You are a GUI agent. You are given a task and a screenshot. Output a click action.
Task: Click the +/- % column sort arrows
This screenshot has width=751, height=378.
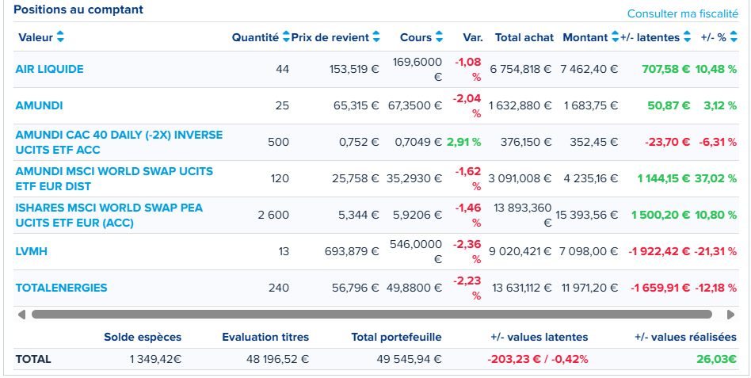733,37
